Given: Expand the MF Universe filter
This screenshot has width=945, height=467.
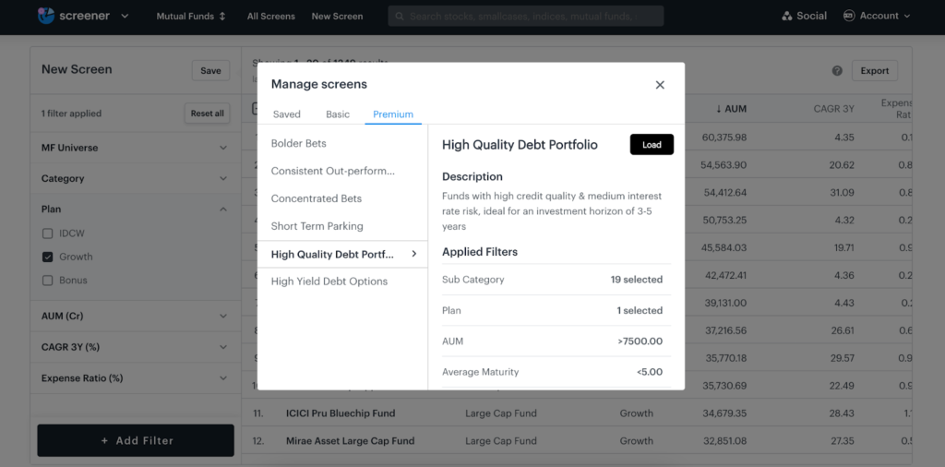Looking at the screenshot, I should point(223,148).
